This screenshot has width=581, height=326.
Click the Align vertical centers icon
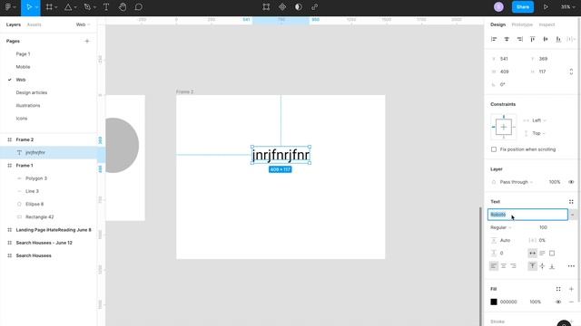tap(546, 39)
